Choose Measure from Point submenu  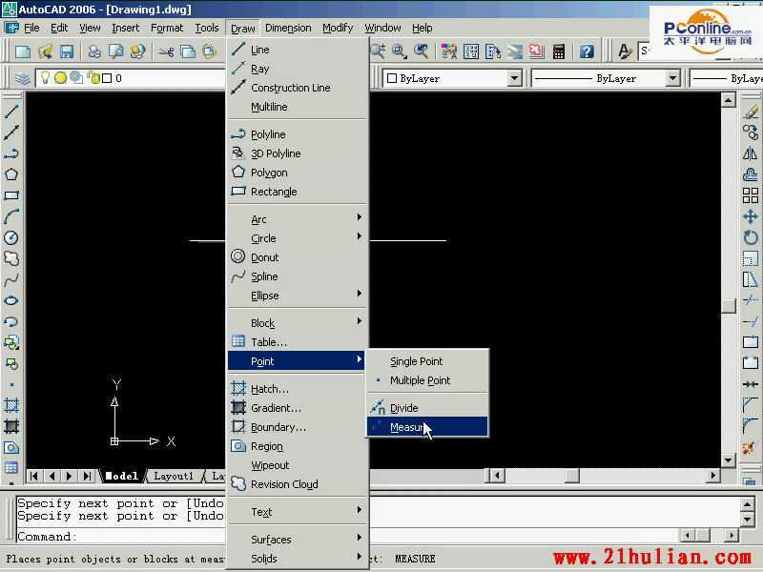tap(427, 427)
